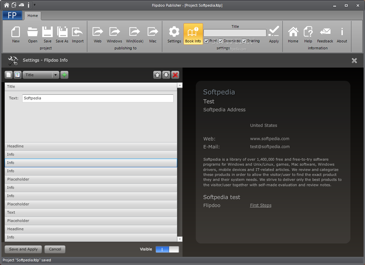This screenshot has height=265, width=365.
Task: Open Help from the ribbon
Action: tap(308, 35)
